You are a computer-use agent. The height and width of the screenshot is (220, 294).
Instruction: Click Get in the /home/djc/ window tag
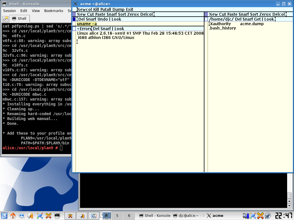257,19
